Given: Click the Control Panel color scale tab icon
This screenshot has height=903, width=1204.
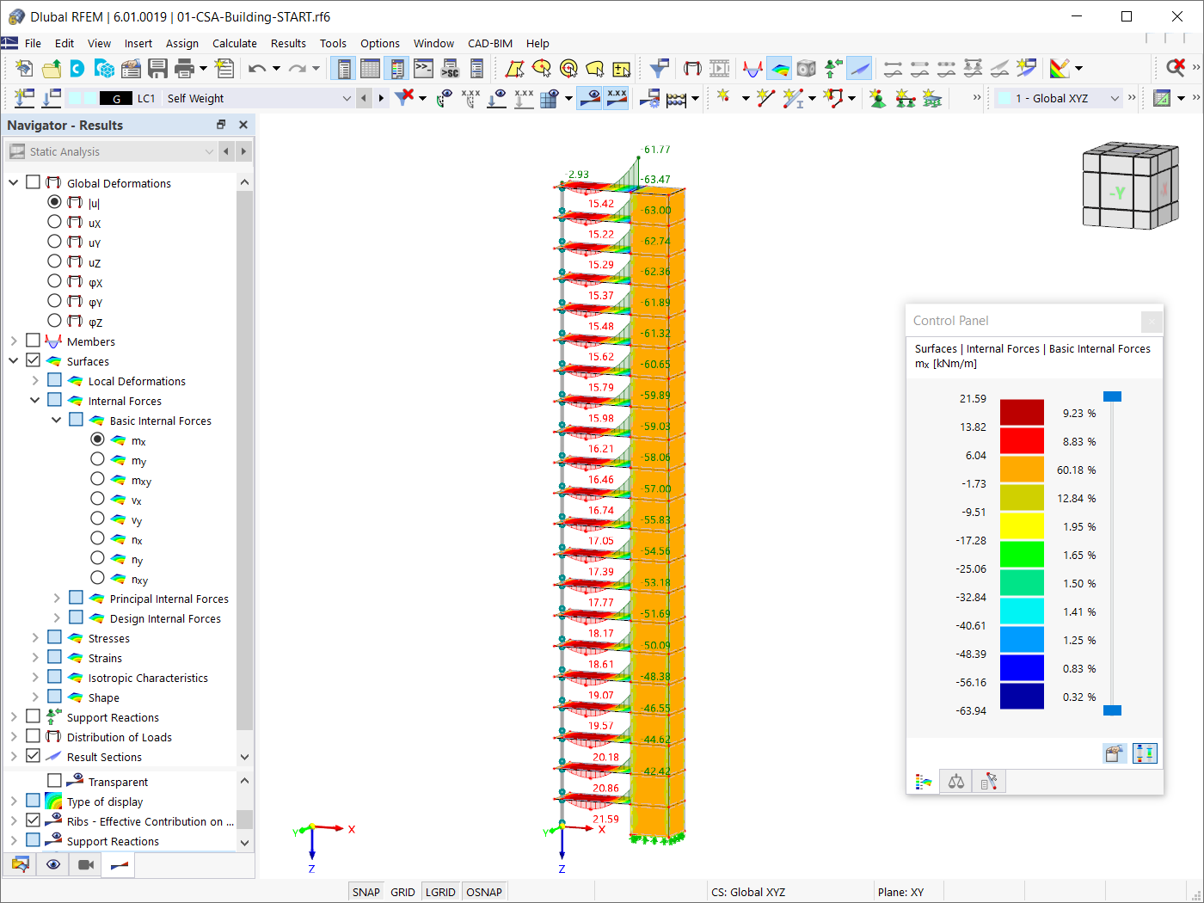Looking at the screenshot, I should 924,782.
